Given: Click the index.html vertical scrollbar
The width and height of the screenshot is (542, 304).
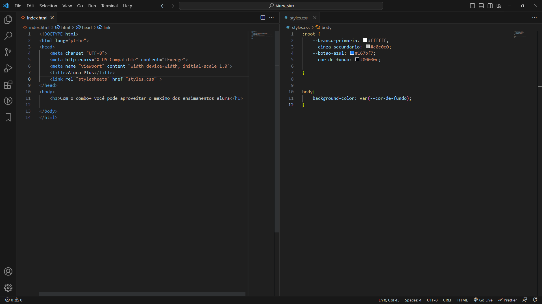Looking at the screenshot, I should (277, 132).
